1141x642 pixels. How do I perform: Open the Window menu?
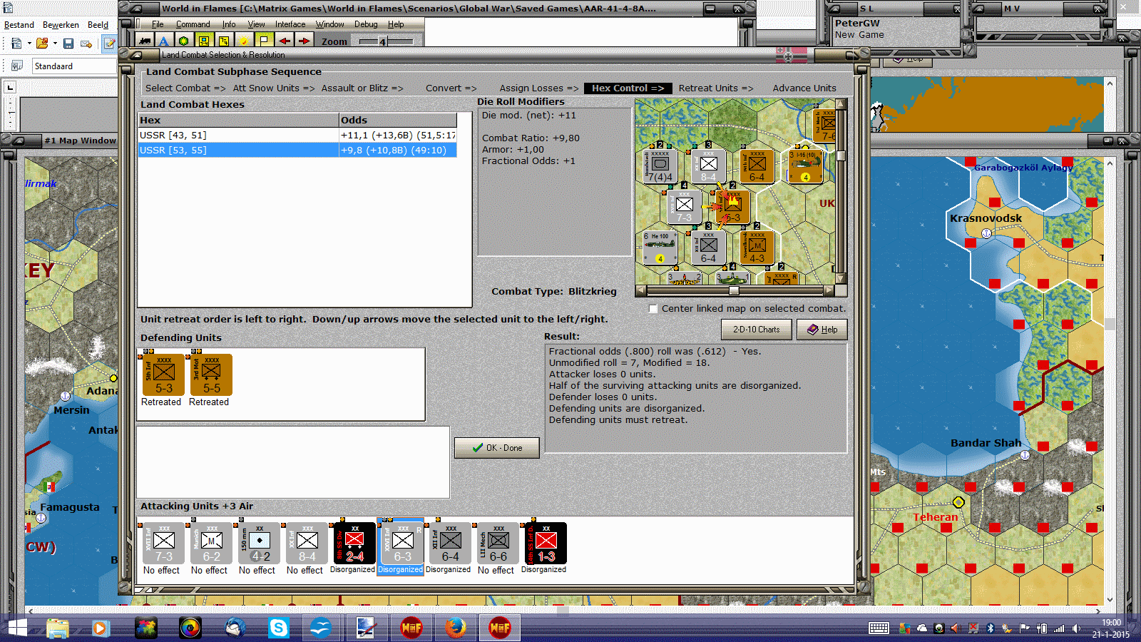(x=329, y=24)
